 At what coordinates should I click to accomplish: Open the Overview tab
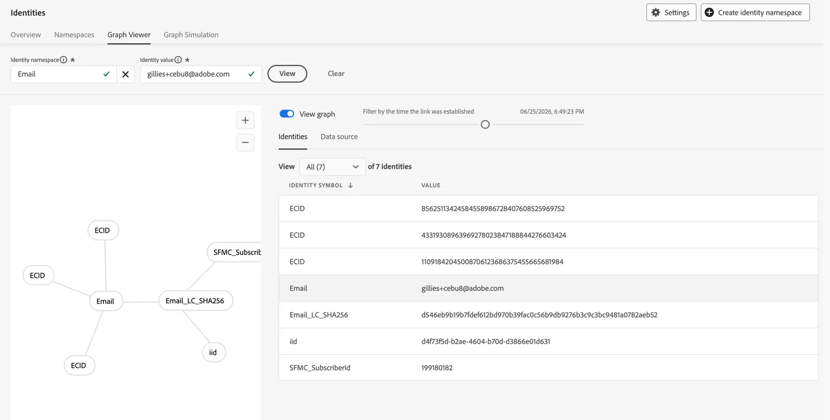click(25, 34)
